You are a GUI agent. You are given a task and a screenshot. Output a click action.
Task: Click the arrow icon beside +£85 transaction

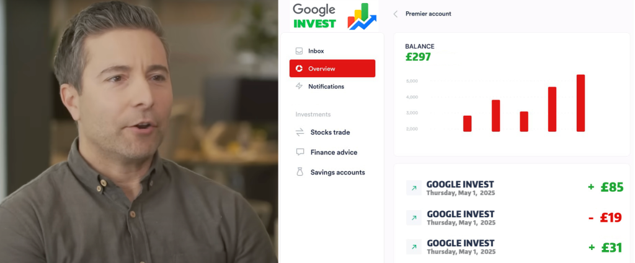point(414,188)
